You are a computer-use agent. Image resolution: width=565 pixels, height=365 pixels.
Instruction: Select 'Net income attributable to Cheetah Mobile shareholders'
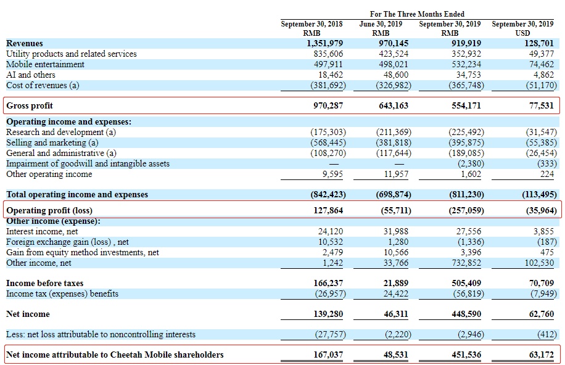click(x=115, y=355)
